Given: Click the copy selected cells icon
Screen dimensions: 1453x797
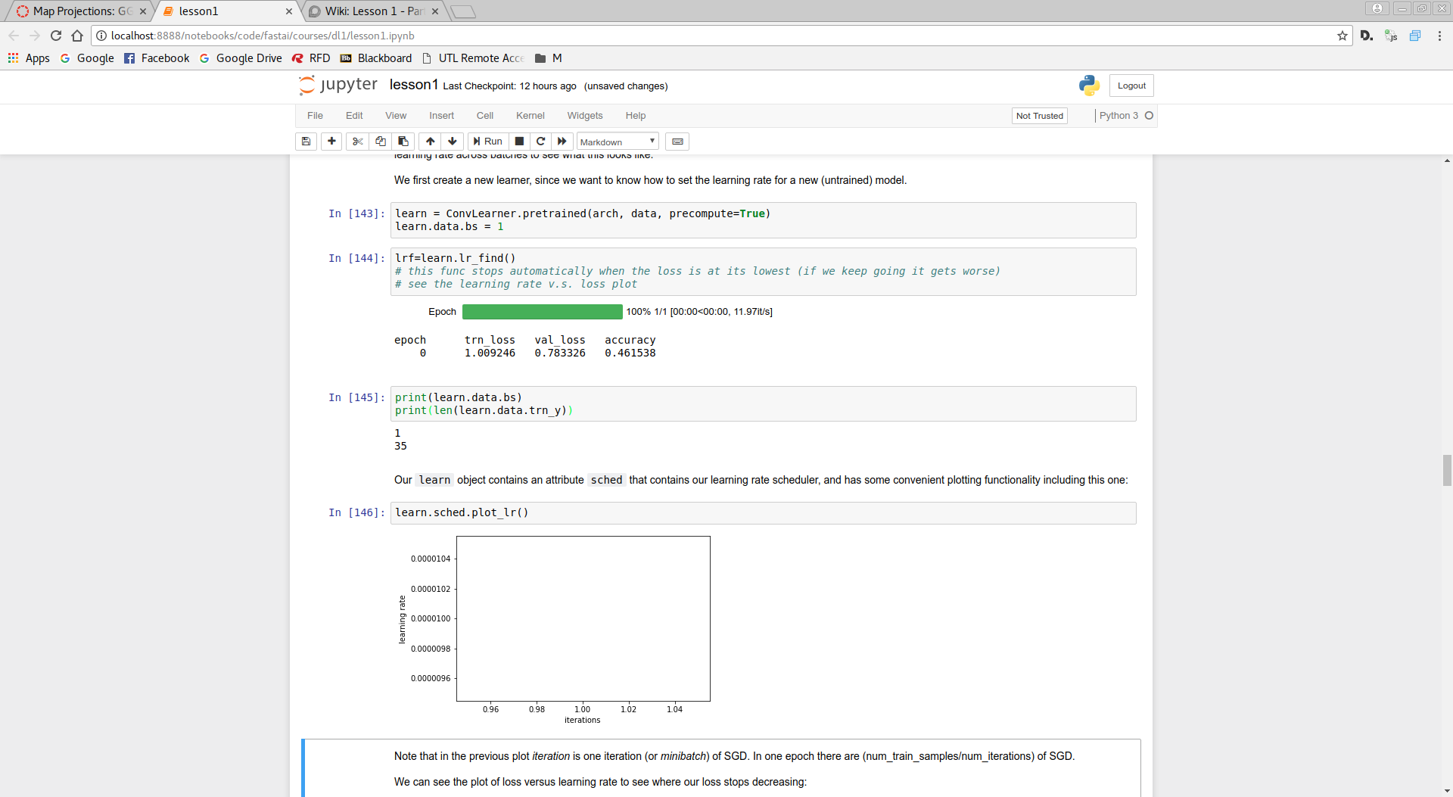Looking at the screenshot, I should 381,142.
